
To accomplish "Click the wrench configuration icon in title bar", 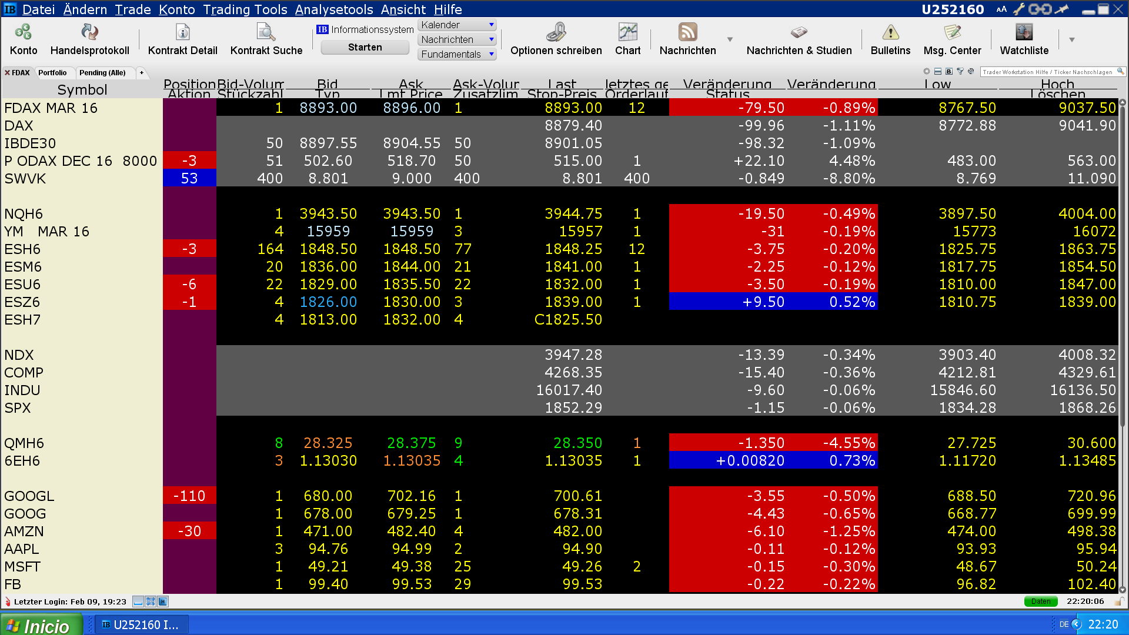I will point(1019,9).
